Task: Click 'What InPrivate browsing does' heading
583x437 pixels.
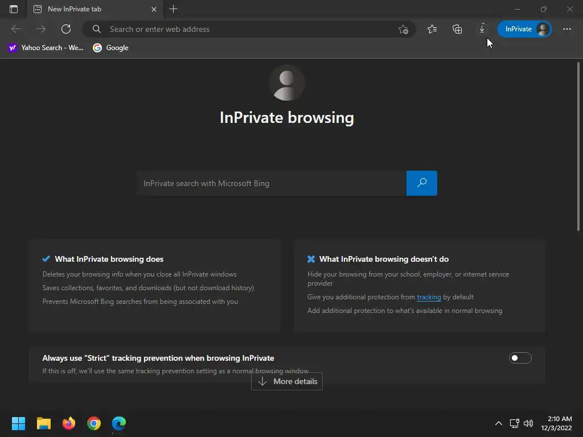Action: point(109,259)
